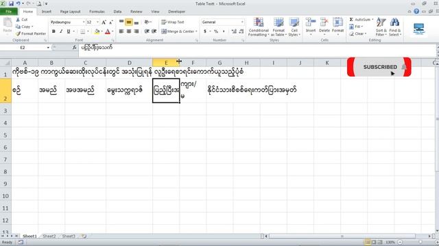Open the Borders dropdown arrow
The height and width of the screenshot is (246, 439).
(88, 31)
